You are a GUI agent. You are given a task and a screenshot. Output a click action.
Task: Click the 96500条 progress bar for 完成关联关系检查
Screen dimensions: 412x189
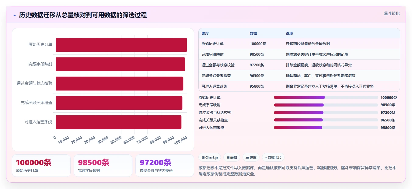tap(326, 120)
